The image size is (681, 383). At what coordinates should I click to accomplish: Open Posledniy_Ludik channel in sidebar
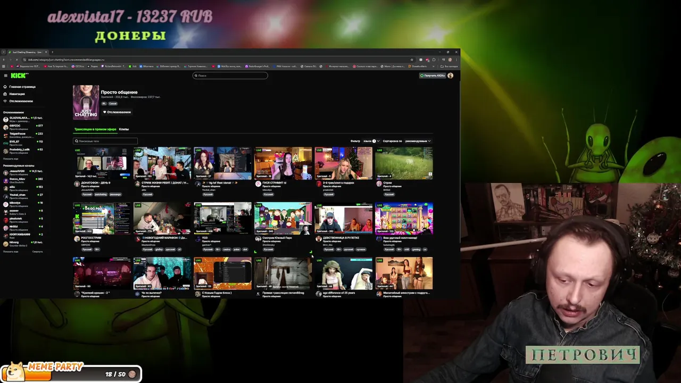(x=23, y=151)
